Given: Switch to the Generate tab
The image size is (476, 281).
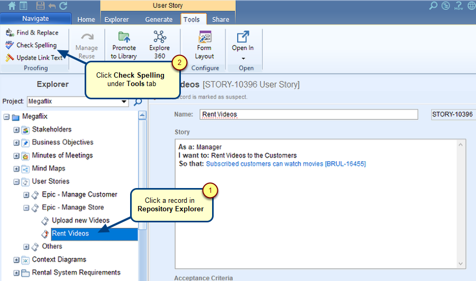Looking at the screenshot, I should (x=159, y=20).
